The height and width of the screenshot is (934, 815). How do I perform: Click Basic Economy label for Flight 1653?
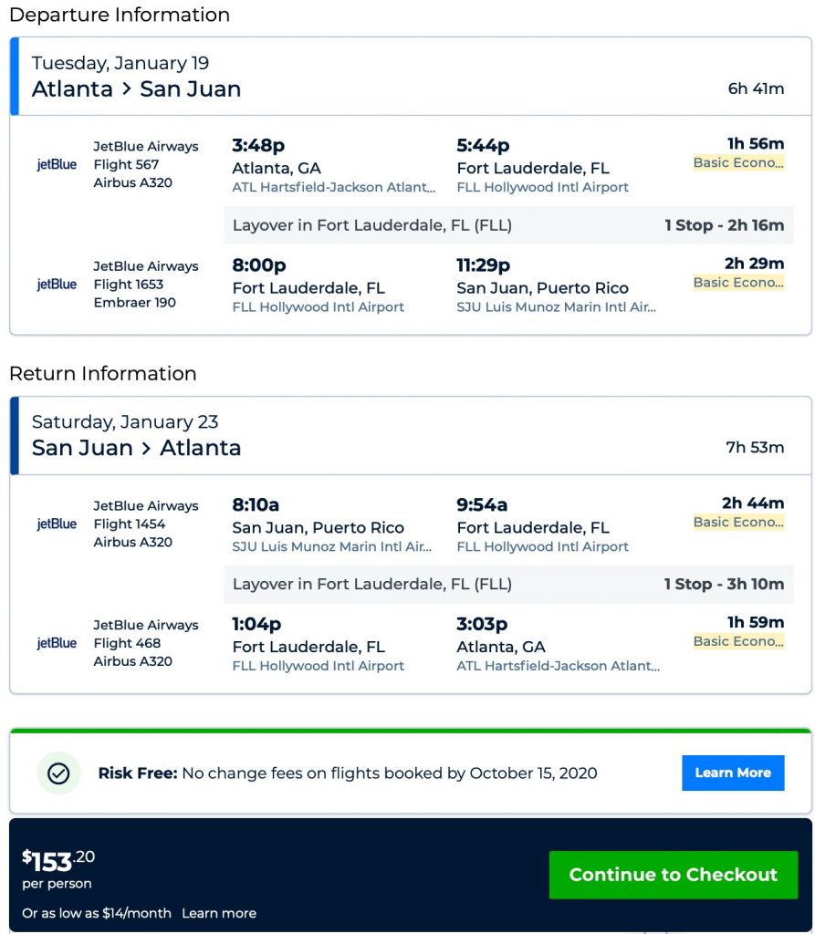(x=738, y=283)
